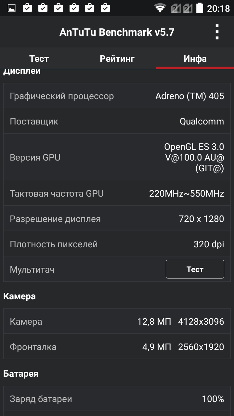234x416 pixels.
Task: Tap the image notification icon in status bar
Action: click(12, 8)
